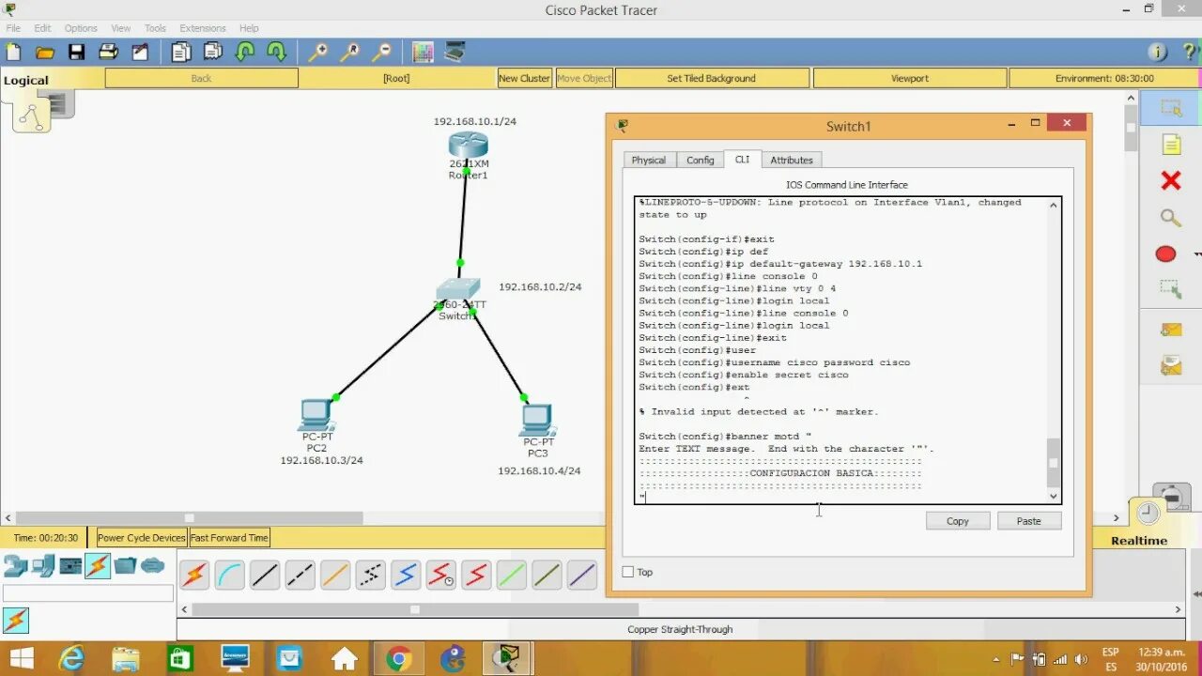Switch to the Config tab in Switch1
This screenshot has width=1202, height=676.
click(701, 160)
